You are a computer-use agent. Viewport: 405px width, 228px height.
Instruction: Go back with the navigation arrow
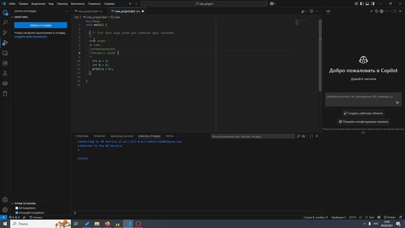pos(130,4)
